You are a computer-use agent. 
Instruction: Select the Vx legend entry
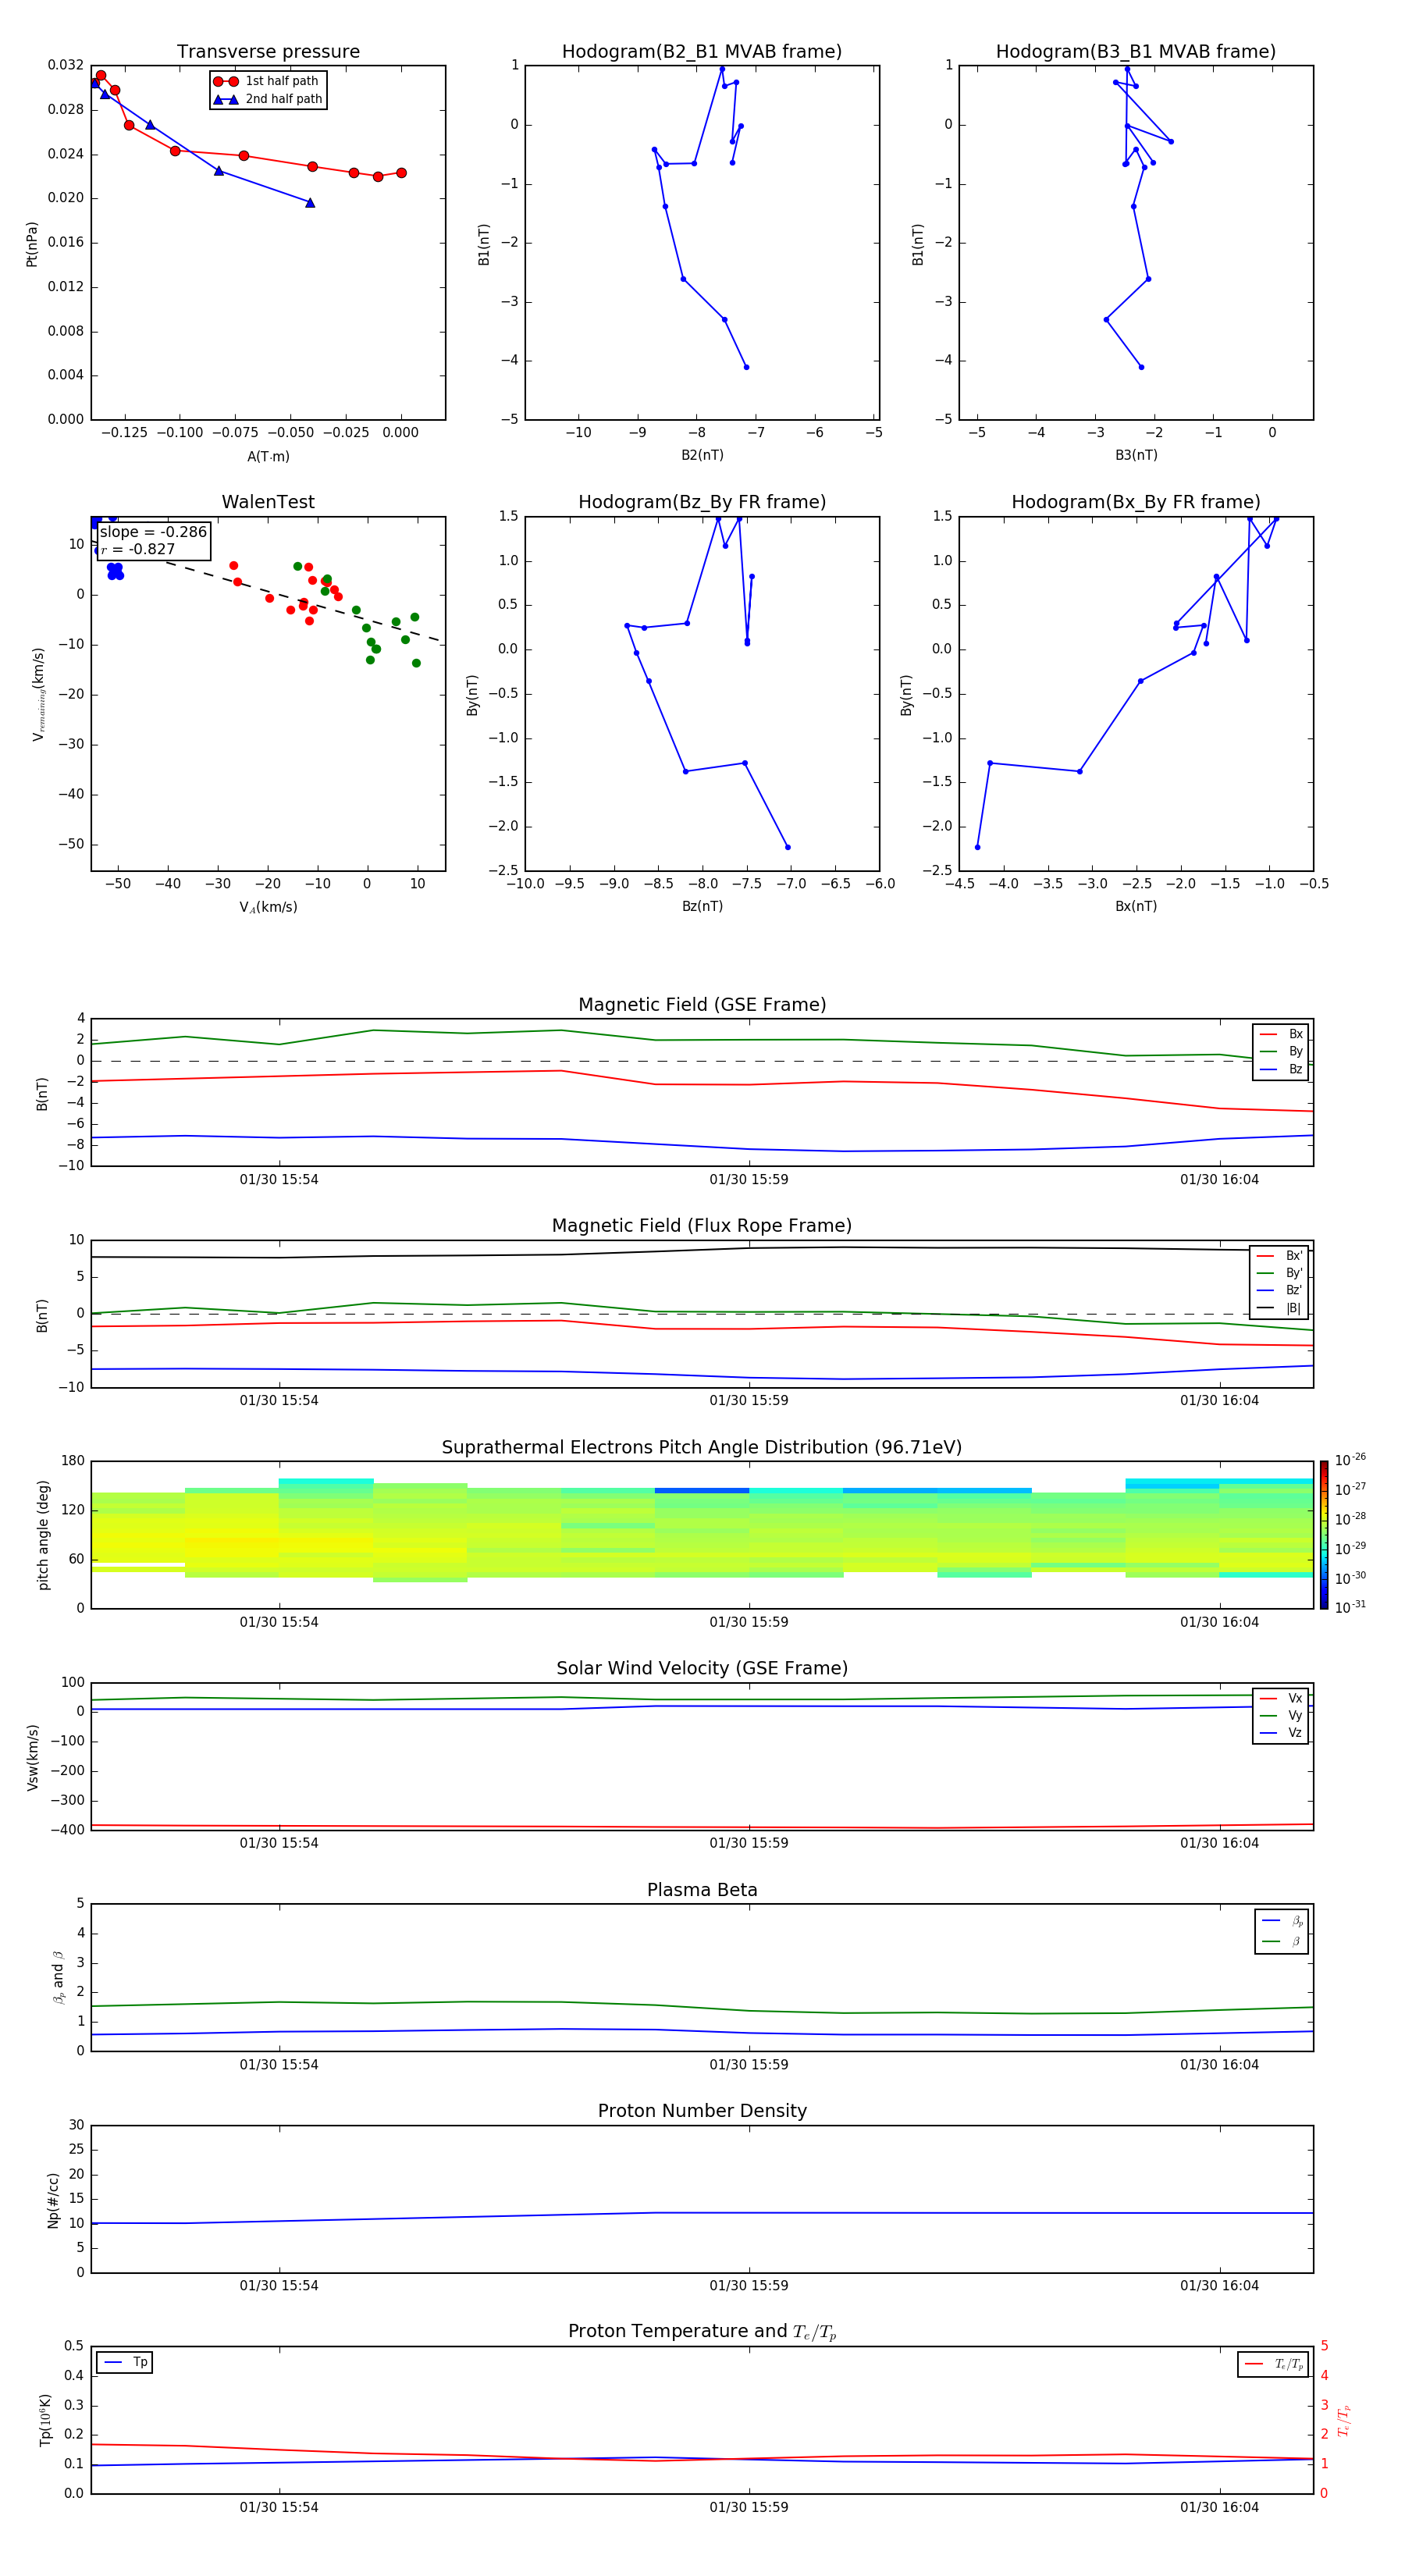point(1281,1698)
